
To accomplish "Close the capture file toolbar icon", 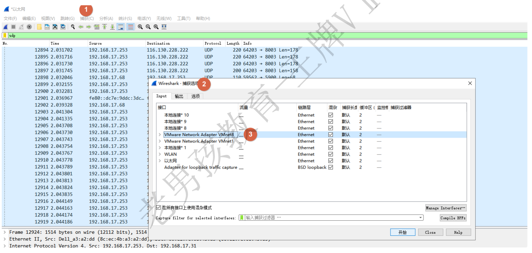I will [x=55, y=27].
